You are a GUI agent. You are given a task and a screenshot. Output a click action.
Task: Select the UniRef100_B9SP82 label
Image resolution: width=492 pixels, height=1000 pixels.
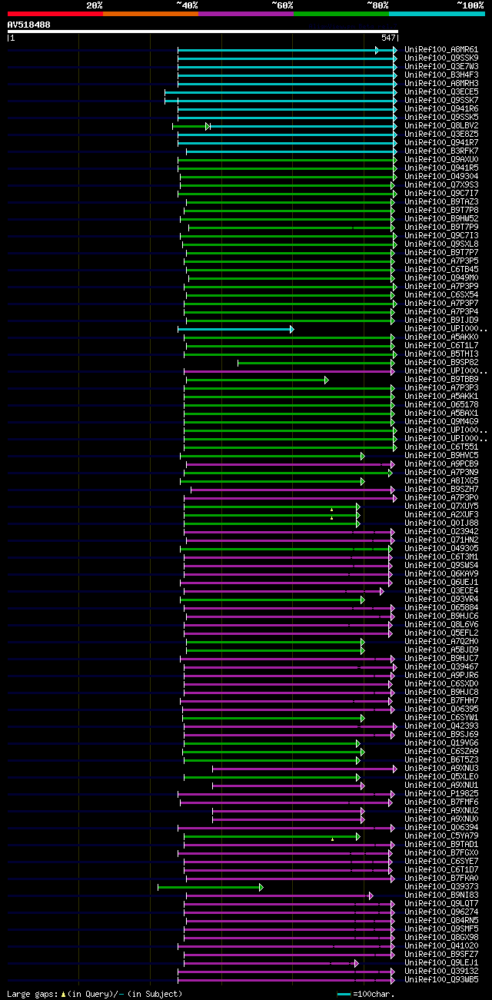click(442, 363)
